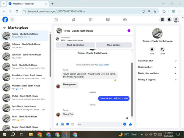Open the emoji picker smiley icon
The height and width of the screenshot is (138, 184).
coord(125,124)
